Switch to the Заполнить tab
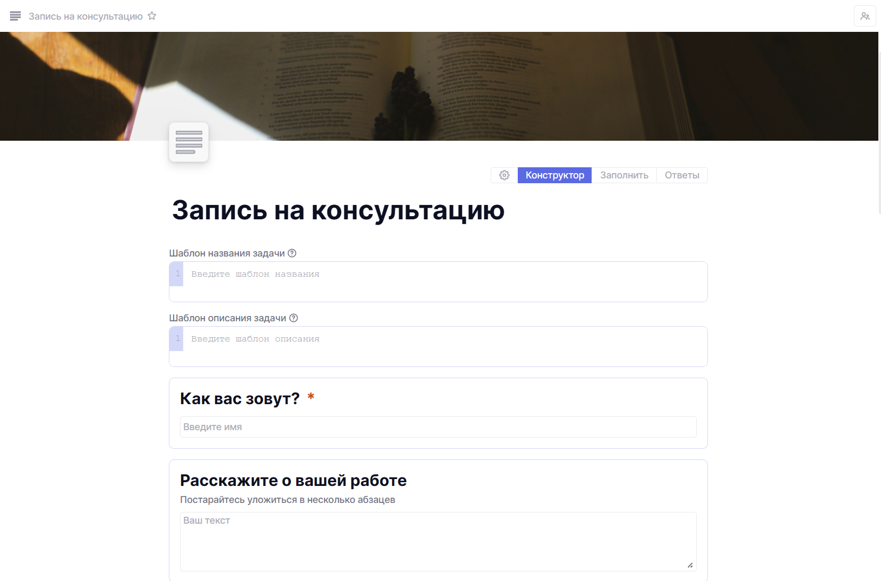881x581 pixels. pyautogui.click(x=624, y=175)
